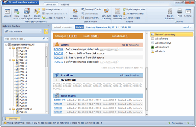This screenshot has width=196, height=127.
Task: Click Scan other PC
Action: pos(90,18)
